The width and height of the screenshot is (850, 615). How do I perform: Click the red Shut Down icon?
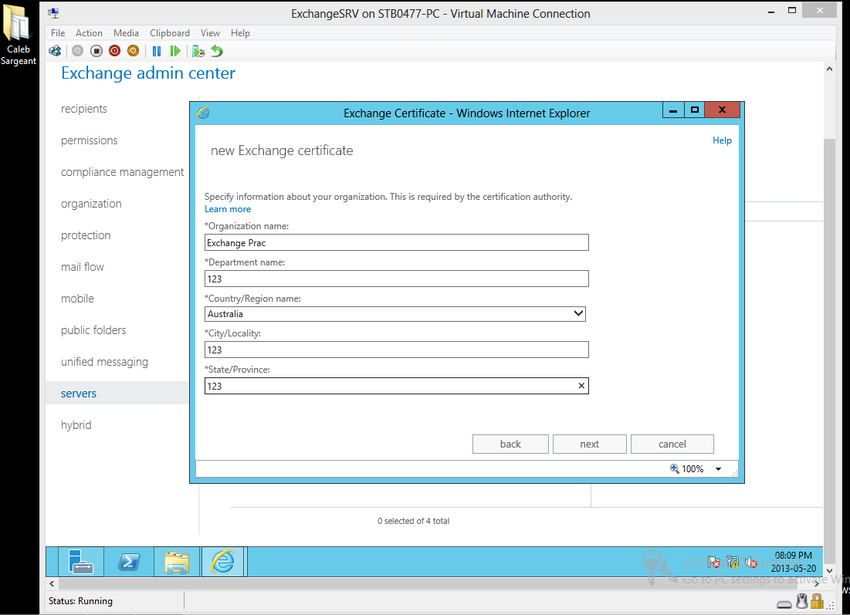(x=114, y=51)
